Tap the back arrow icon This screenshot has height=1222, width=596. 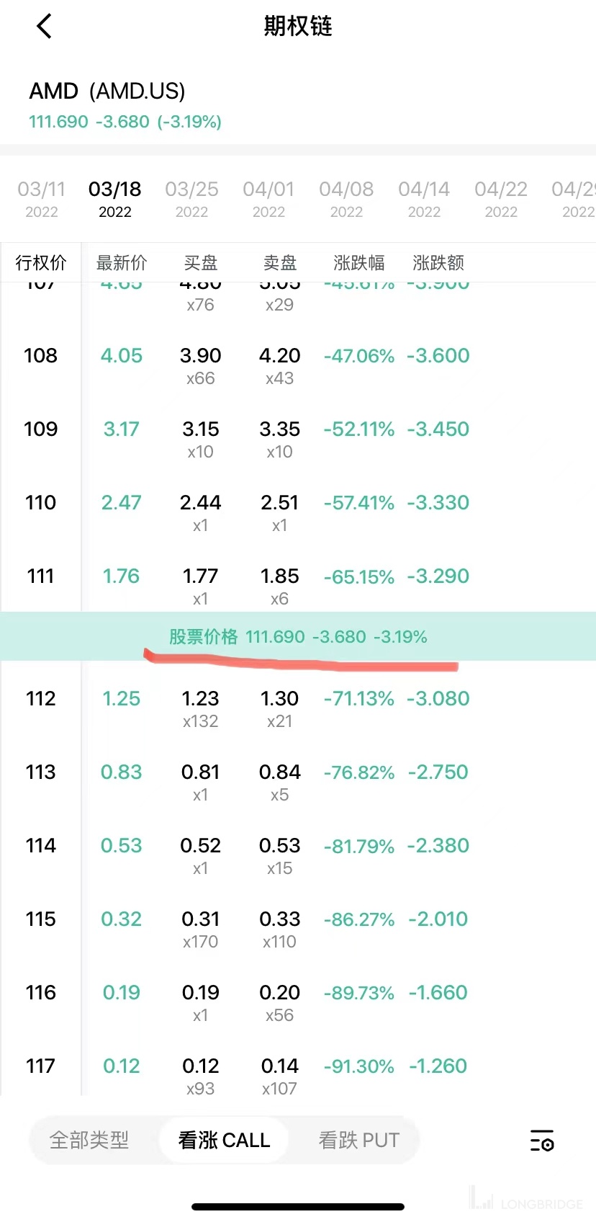point(45,27)
